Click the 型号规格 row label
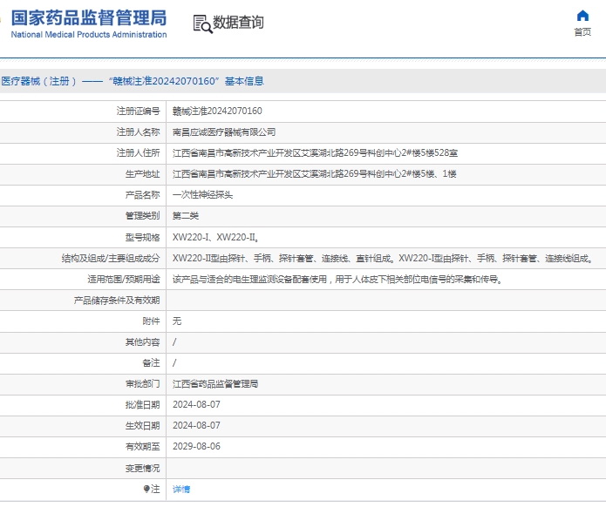The width and height of the screenshot is (606, 507). (x=142, y=237)
